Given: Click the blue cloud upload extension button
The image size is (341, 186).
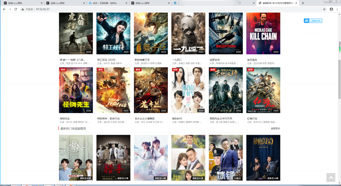Looking at the screenshot, I should (x=313, y=21).
